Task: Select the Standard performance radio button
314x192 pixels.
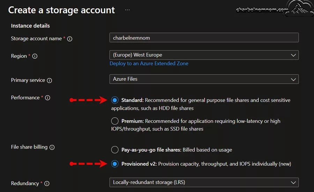Action: tap(115, 100)
